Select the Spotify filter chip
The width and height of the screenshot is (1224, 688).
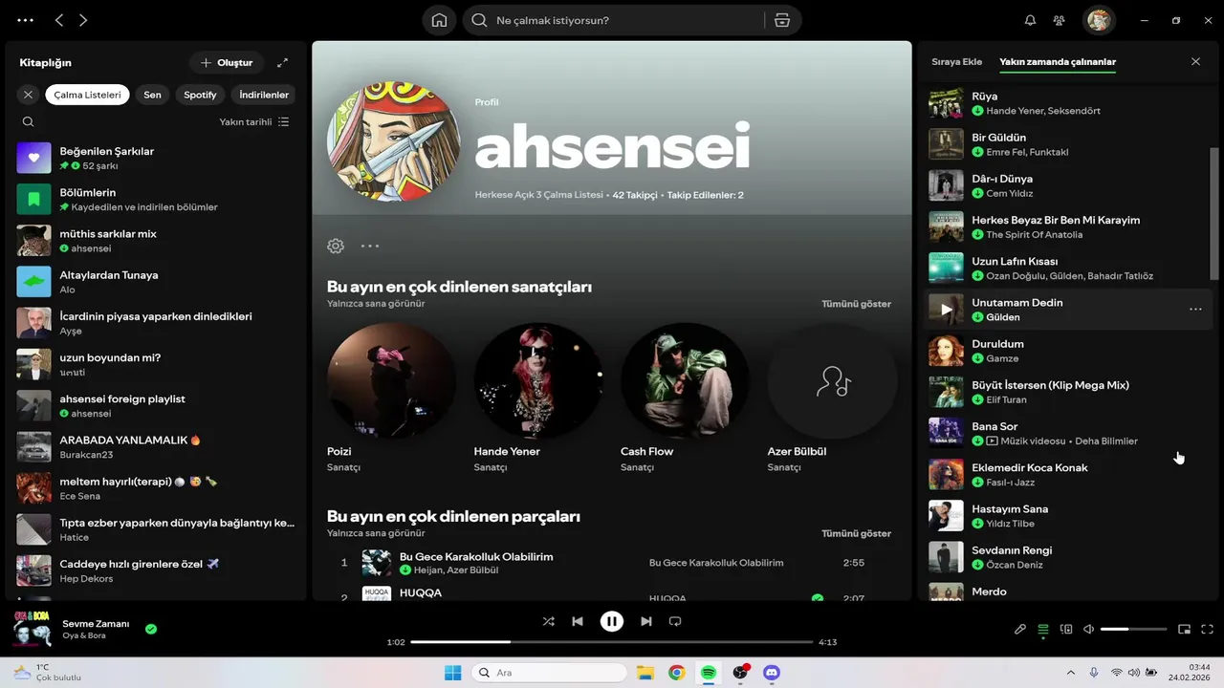click(200, 95)
